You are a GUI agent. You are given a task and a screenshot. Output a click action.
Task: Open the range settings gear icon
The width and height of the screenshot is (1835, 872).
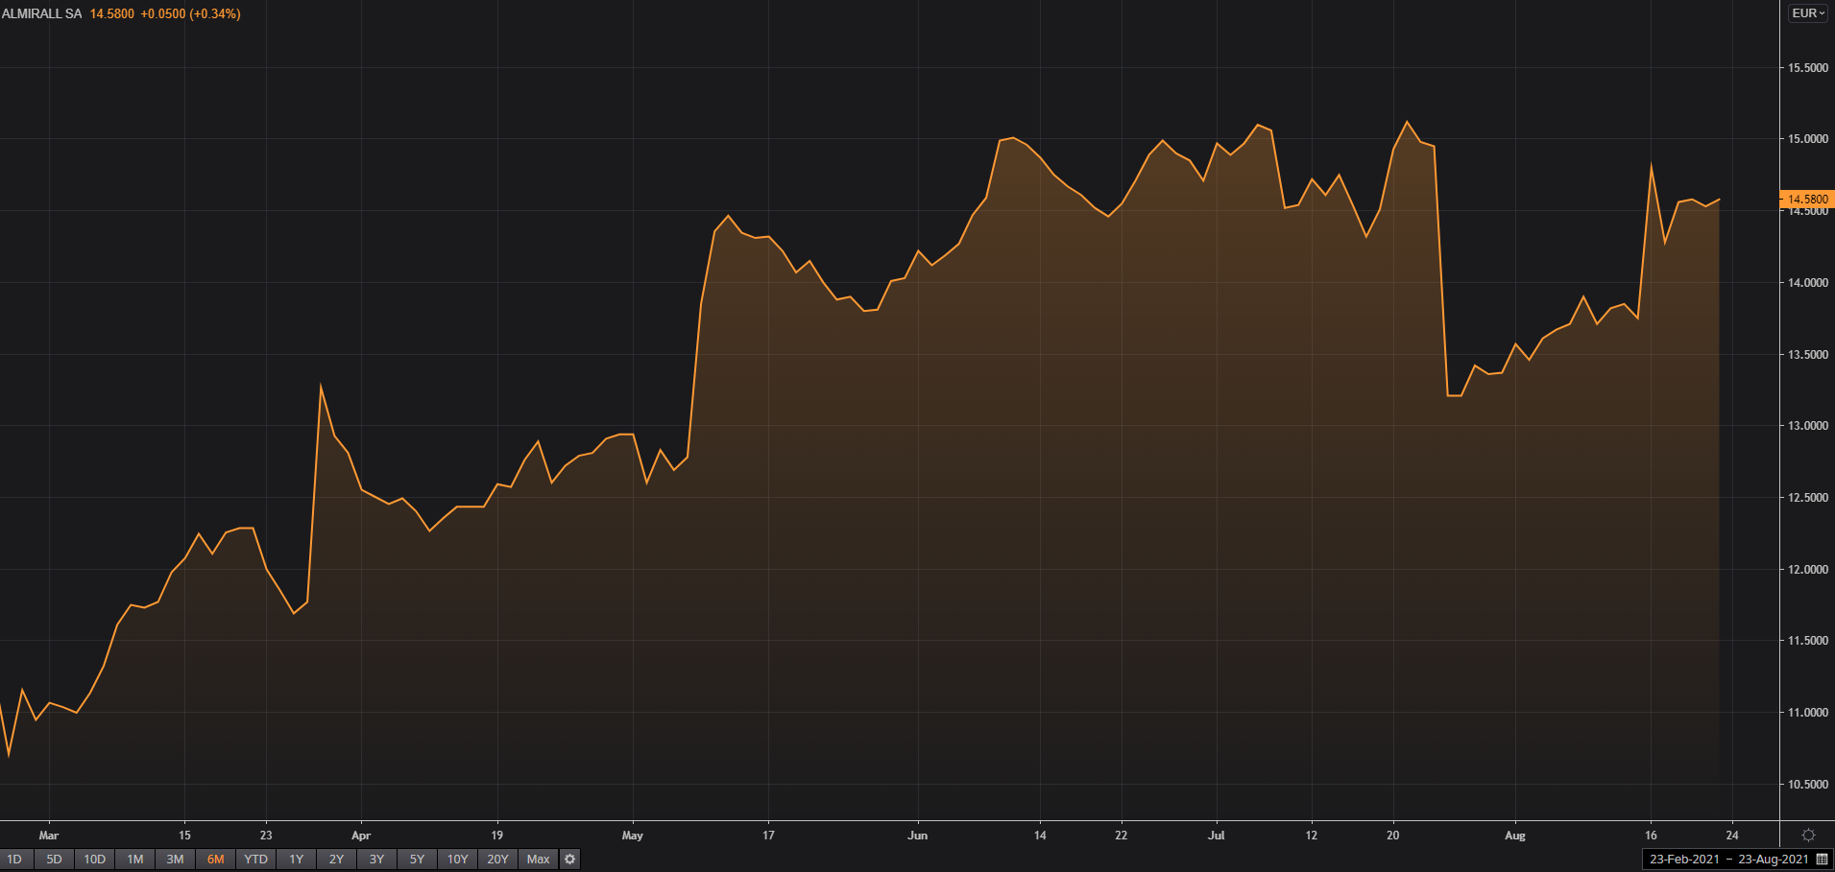[x=569, y=860]
